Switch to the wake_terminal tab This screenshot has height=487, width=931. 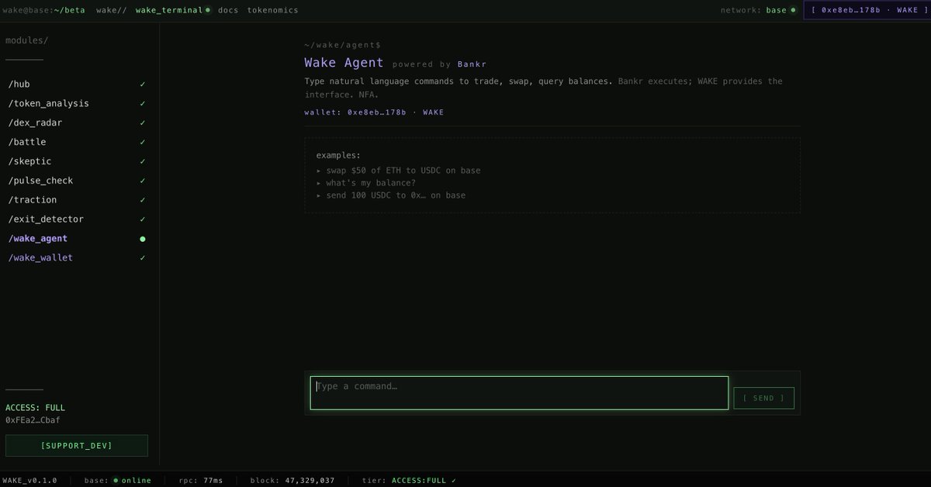tap(169, 10)
